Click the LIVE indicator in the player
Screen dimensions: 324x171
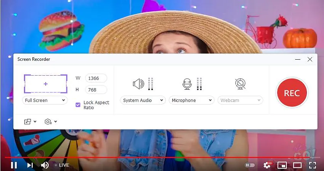tap(62, 165)
